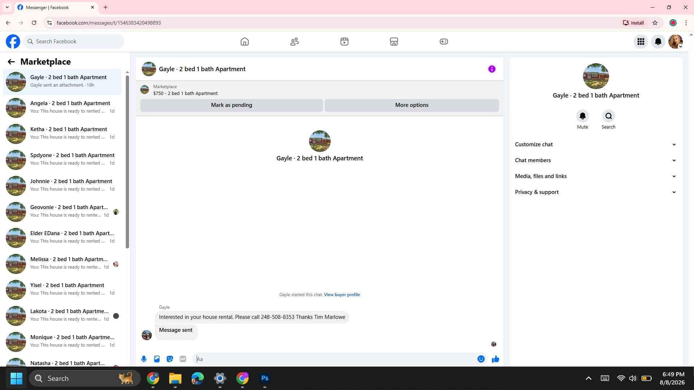
Task: Open the Wi-Fi network status icon
Action: tap(621, 378)
